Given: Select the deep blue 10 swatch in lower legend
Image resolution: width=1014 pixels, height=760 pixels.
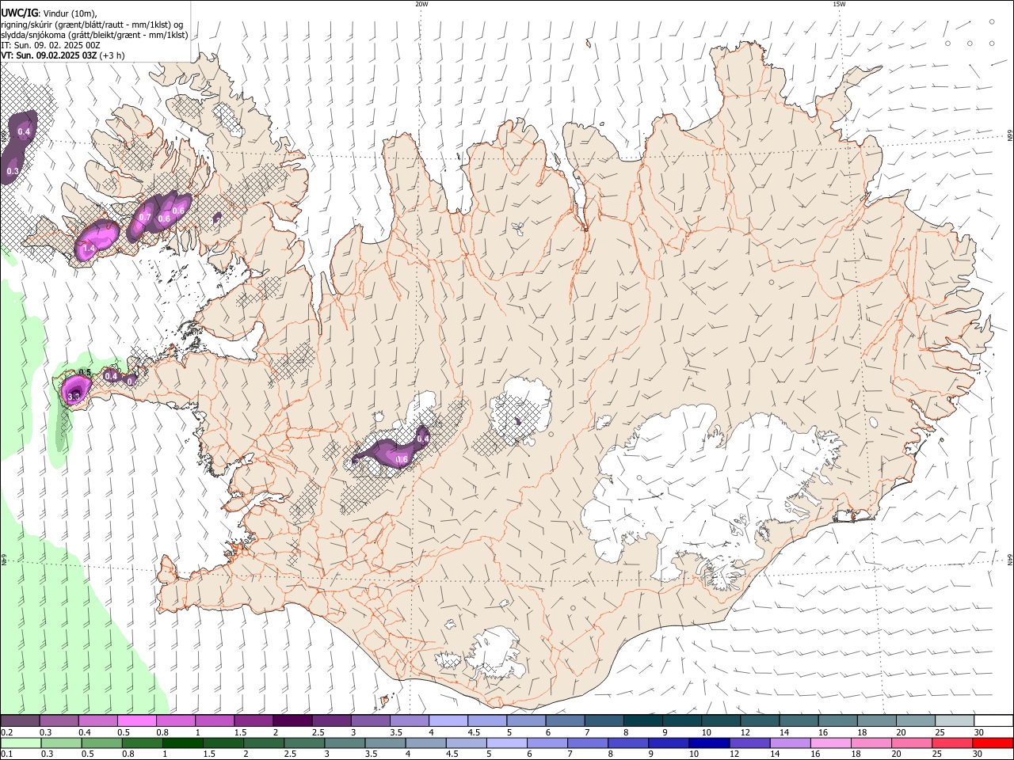Looking at the screenshot, I should click(x=709, y=743).
